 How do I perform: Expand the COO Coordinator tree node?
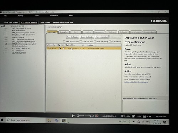click(x=4, y=37)
